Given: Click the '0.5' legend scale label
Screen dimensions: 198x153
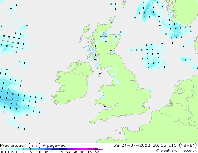Looking at the screenshot, I should [11, 152].
